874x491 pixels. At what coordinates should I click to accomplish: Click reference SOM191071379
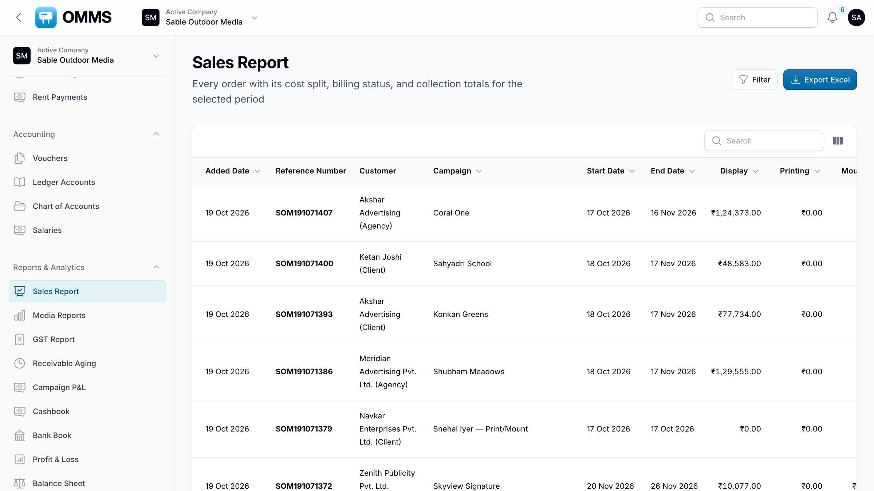point(304,429)
